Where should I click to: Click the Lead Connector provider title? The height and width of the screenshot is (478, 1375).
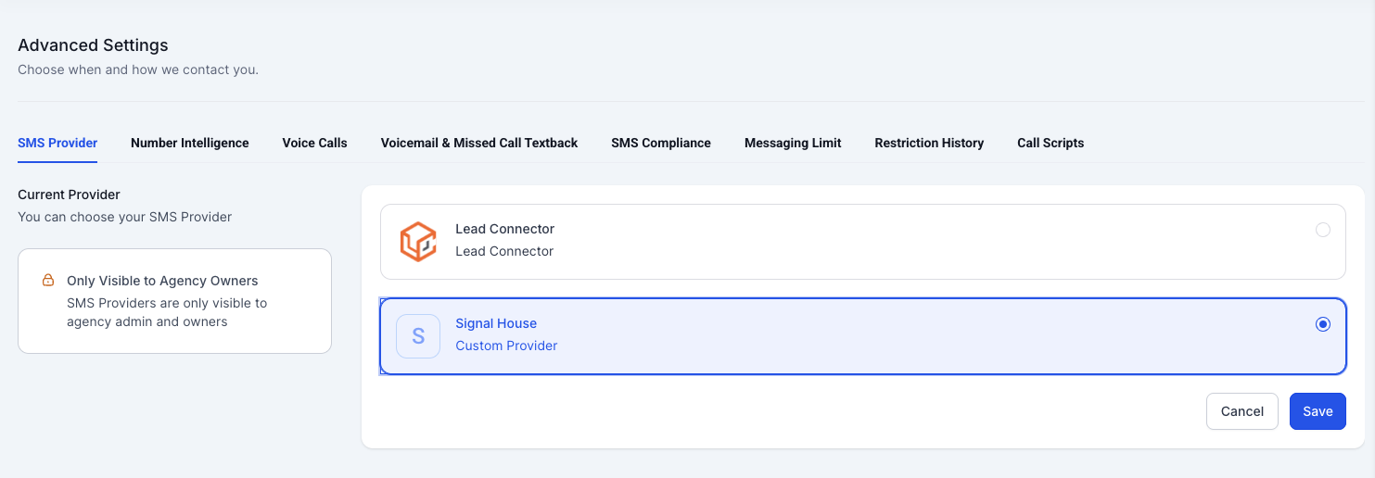pyautogui.click(x=504, y=229)
